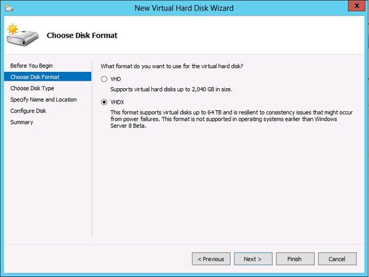Go to the Summary step
This screenshot has width=369, height=277.
(x=21, y=122)
